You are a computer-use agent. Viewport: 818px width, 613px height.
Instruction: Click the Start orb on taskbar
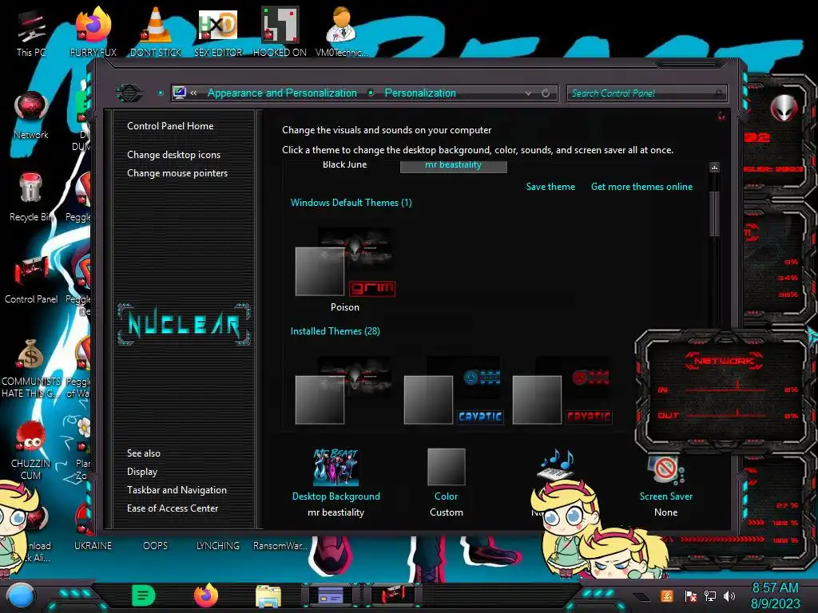(20, 595)
